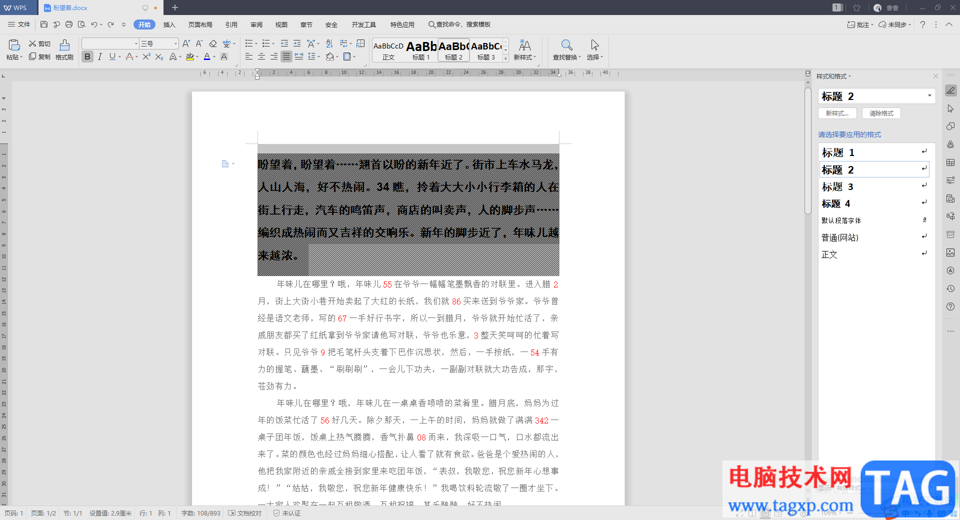Image resolution: width=960 pixels, height=520 pixels.
Task: Toggle strikethrough text formatting
Action: pos(129,56)
